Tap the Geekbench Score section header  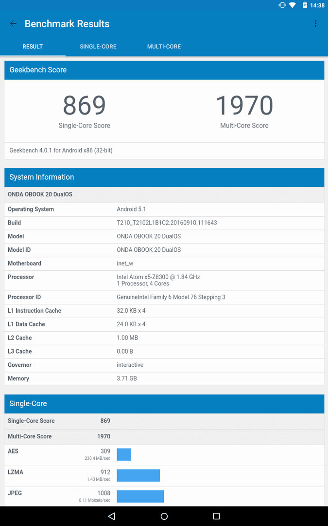click(164, 70)
